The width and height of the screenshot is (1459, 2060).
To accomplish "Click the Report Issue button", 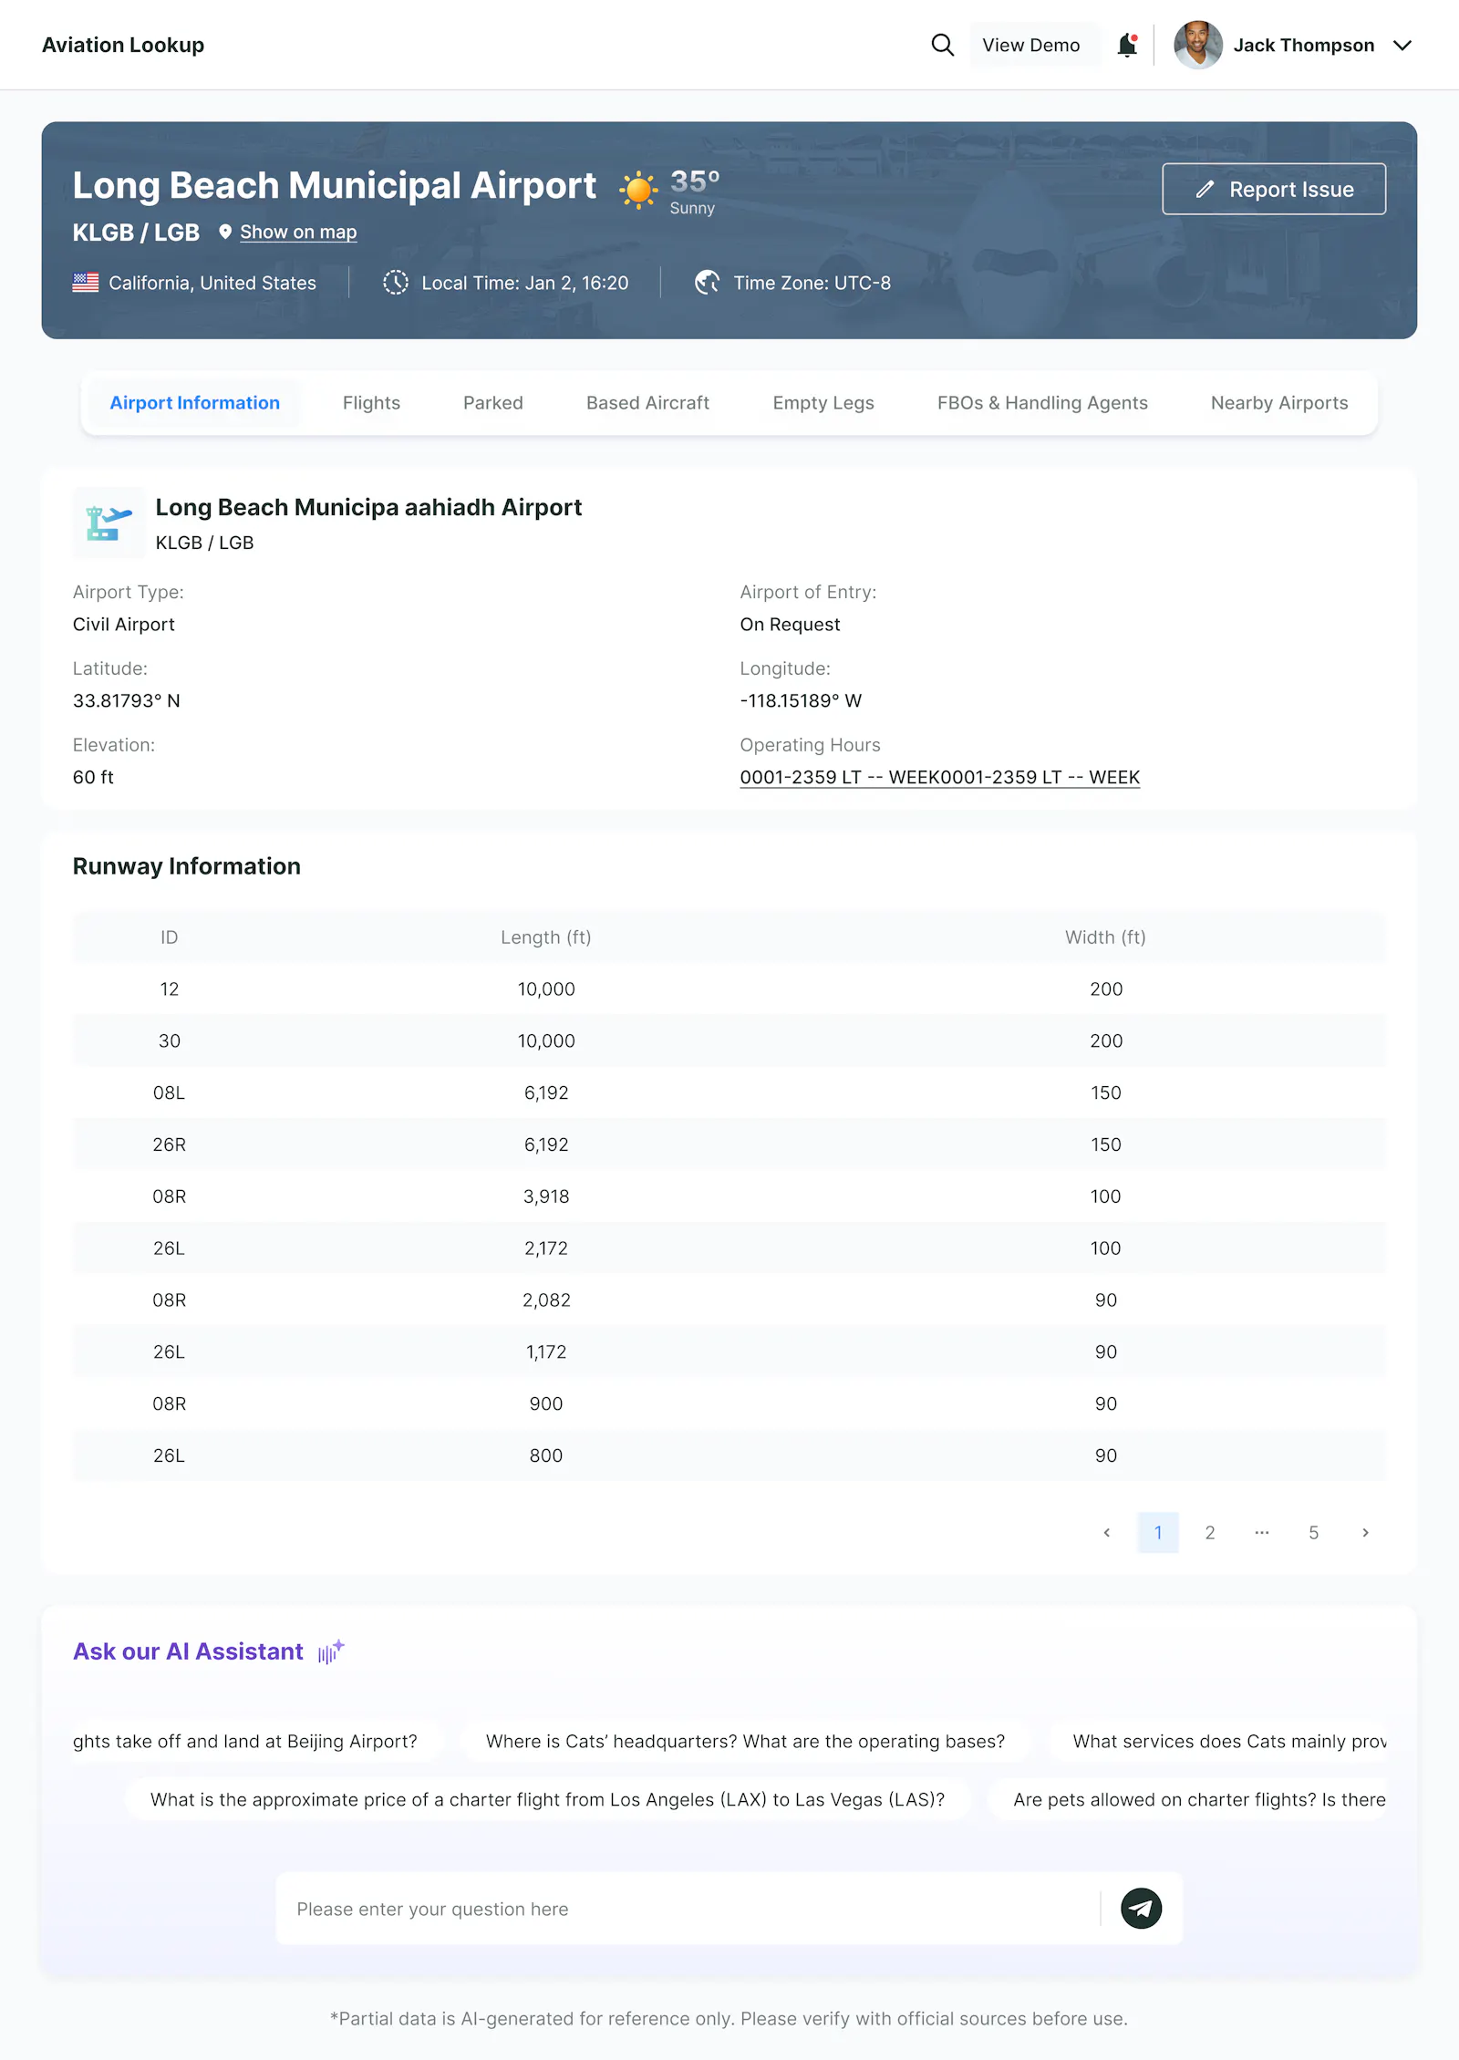I will pos(1273,189).
